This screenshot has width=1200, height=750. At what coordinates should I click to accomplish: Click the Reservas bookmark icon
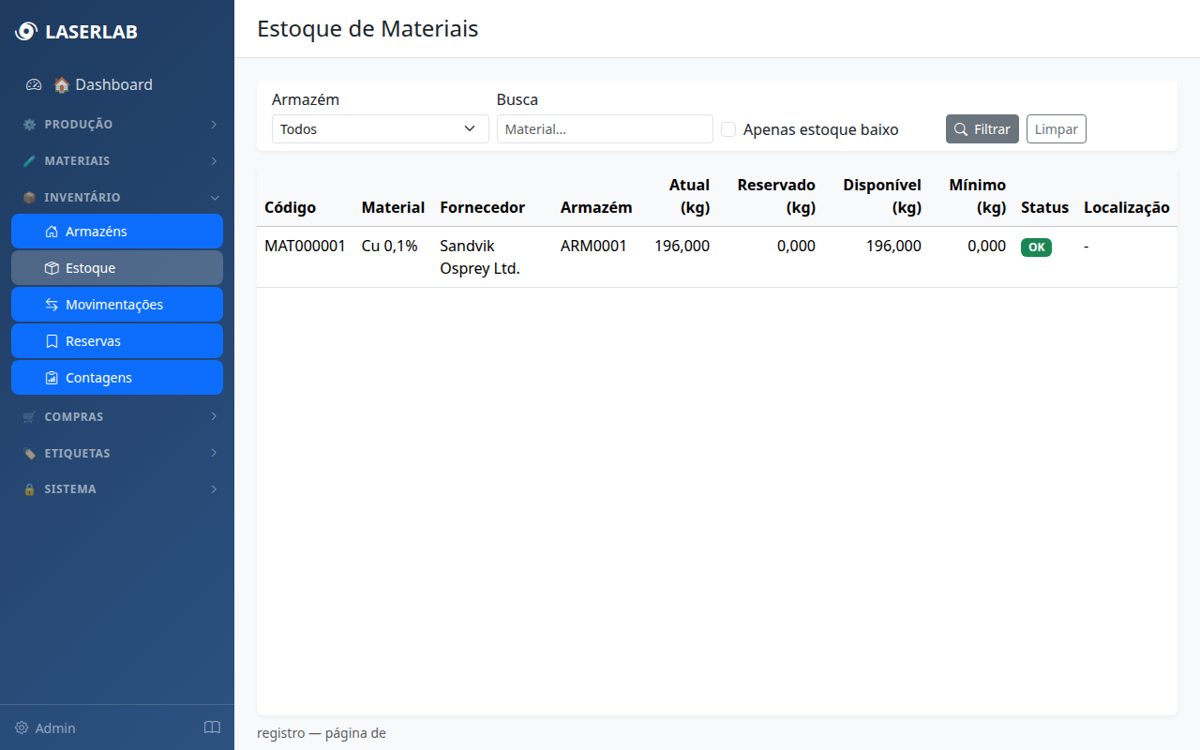[52, 341]
